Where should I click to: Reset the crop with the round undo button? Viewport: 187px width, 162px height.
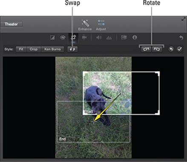pyautogui.click(x=171, y=49)
